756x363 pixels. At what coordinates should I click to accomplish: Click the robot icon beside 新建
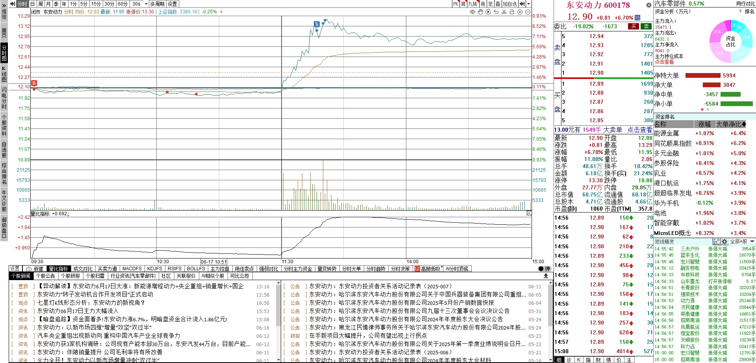pos(29,269)
